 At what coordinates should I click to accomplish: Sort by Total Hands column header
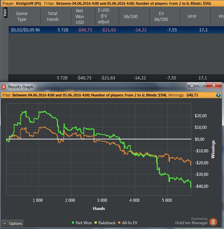point(53,16)
